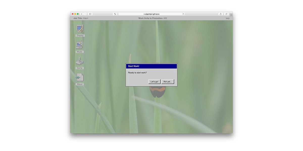Show all tabs in Safari
Image resolution: width=303 pixels, height=151 pixels.
coord(226,14)
